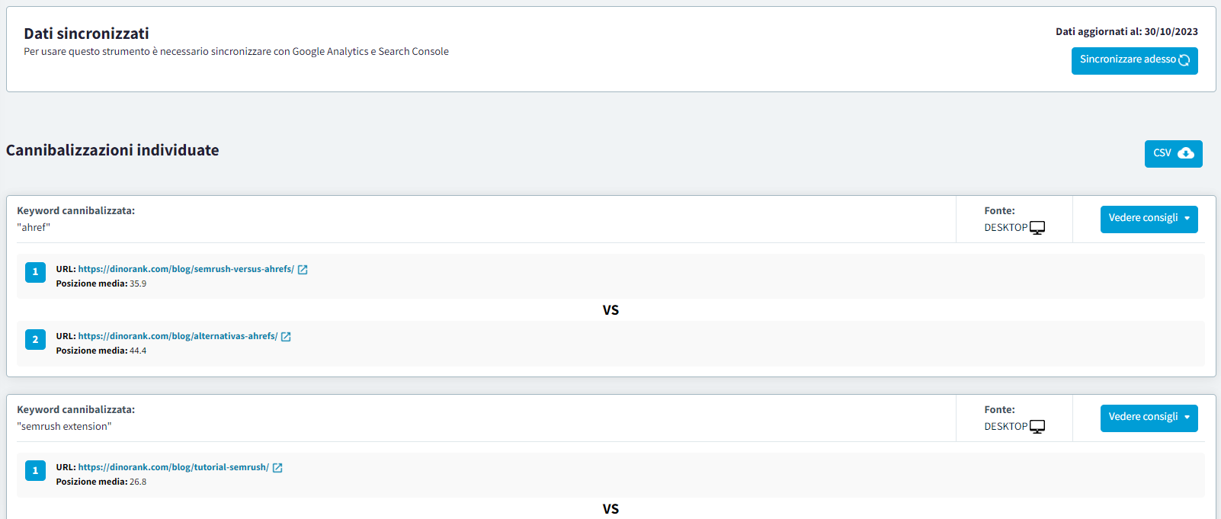This screenshot has width=1221, height=519.
Task: Click the cloud download icon
Action: tap(1186, 153)
